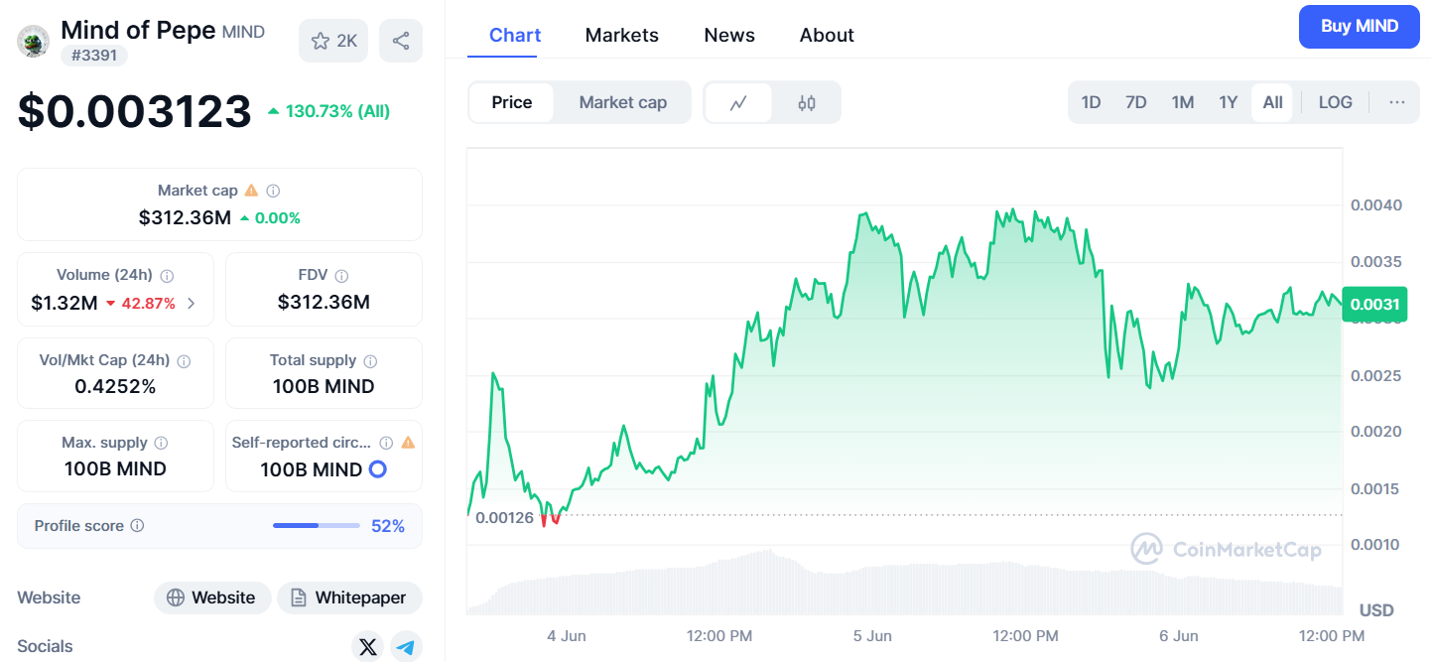Click the $1.32M volume value

click(64, 303)
